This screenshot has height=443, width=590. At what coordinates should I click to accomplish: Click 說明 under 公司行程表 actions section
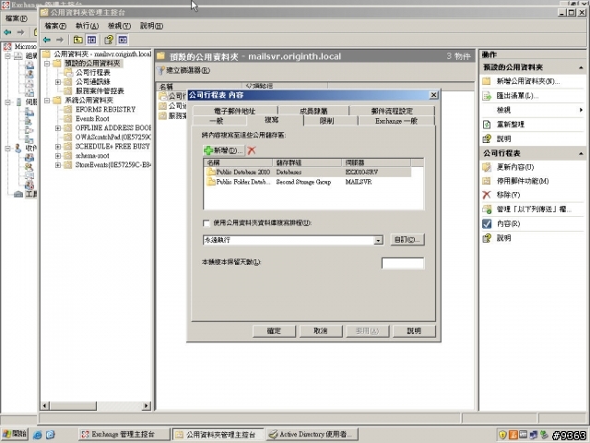tap(503, 238)
